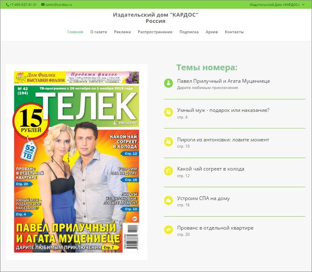
Task: Open the Распространение menu item
Action: click(x=155, y=32)
